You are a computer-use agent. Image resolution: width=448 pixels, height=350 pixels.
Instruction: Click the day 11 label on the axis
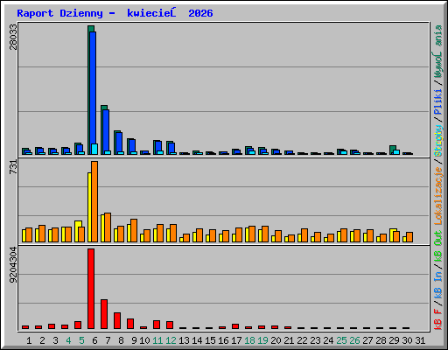[157, 340]
